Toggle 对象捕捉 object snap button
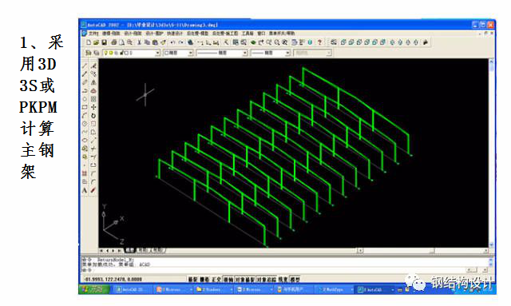The height and width of the screenshot is (306, 511). (245, 280)
